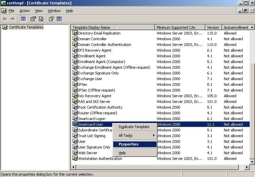Expand the All Tasks submenu

coord(135,135)
